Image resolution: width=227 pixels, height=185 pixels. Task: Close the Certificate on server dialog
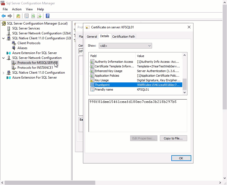pos(189,27)
